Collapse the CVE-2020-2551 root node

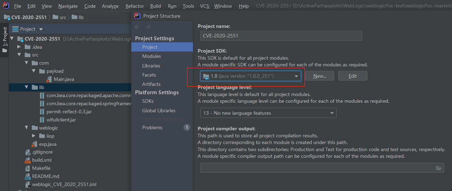coord(12,39)
